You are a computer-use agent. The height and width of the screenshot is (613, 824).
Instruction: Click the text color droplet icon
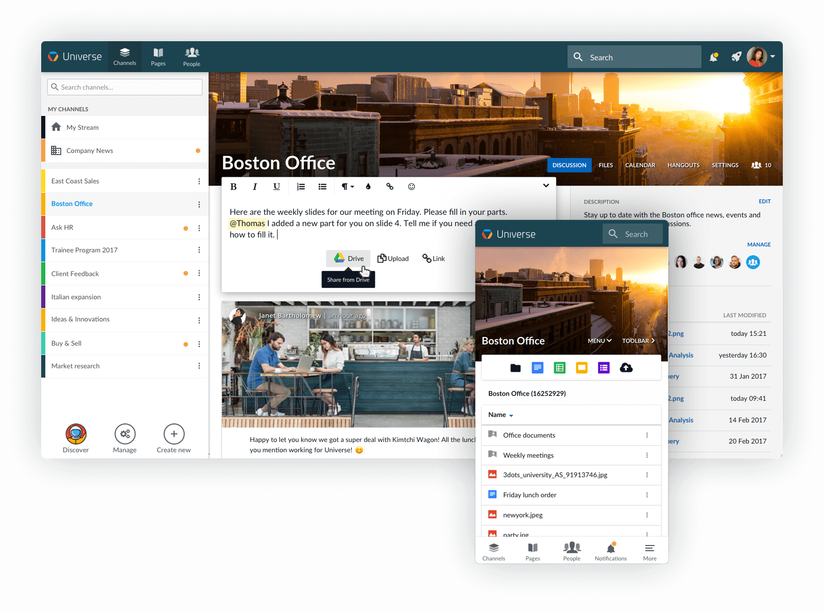[x=368, y=187]
